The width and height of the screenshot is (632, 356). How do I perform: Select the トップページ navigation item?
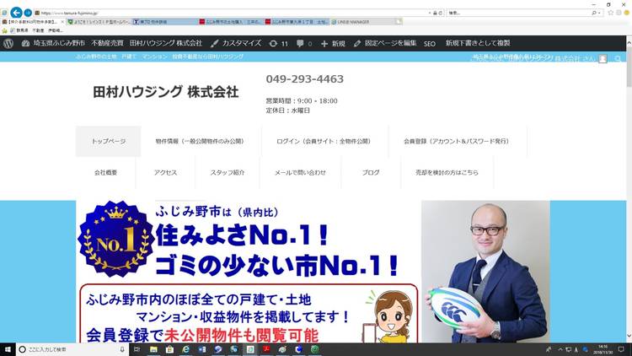point(108,141)
